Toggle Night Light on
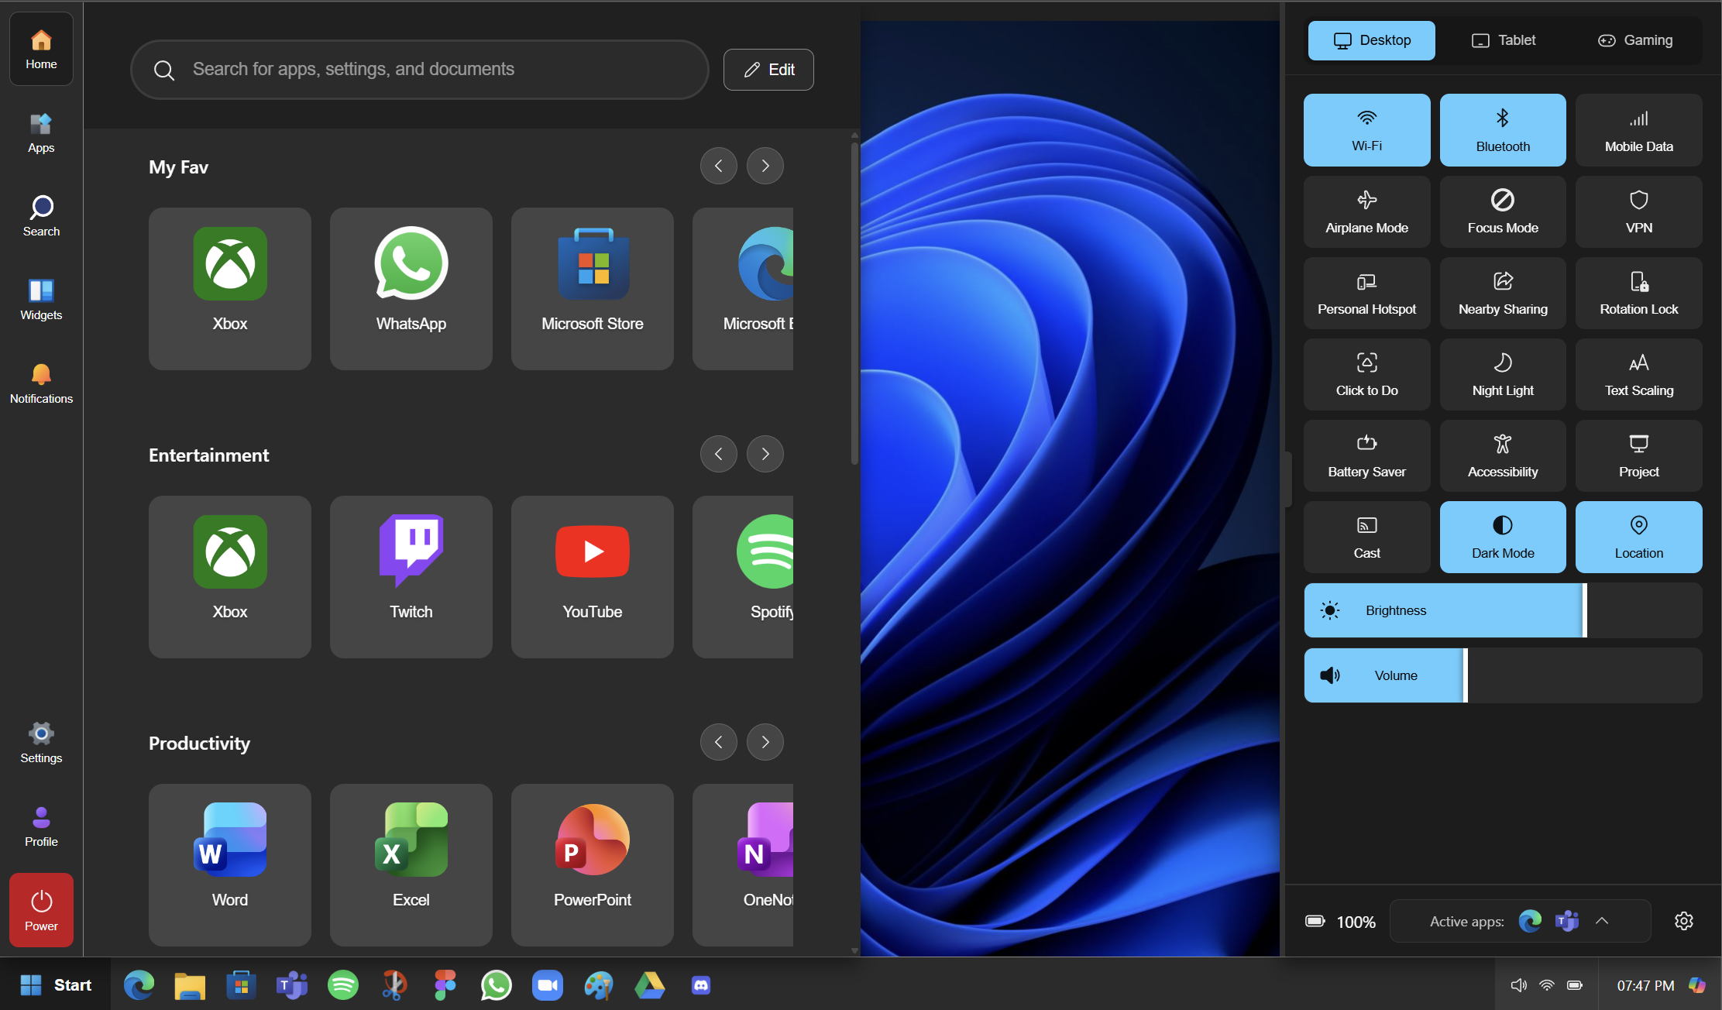The height and width of the screenshot is (1010, 1722). 1502,374
